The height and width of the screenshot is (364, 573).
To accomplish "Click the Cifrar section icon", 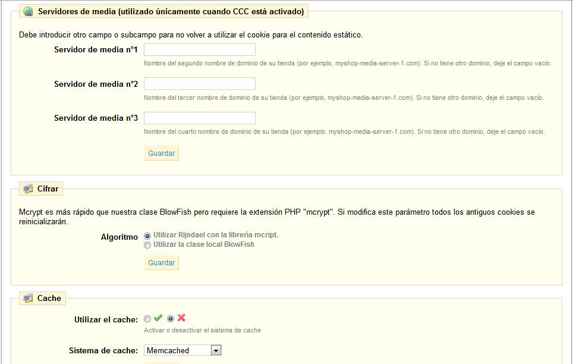I will pos(28,189).
